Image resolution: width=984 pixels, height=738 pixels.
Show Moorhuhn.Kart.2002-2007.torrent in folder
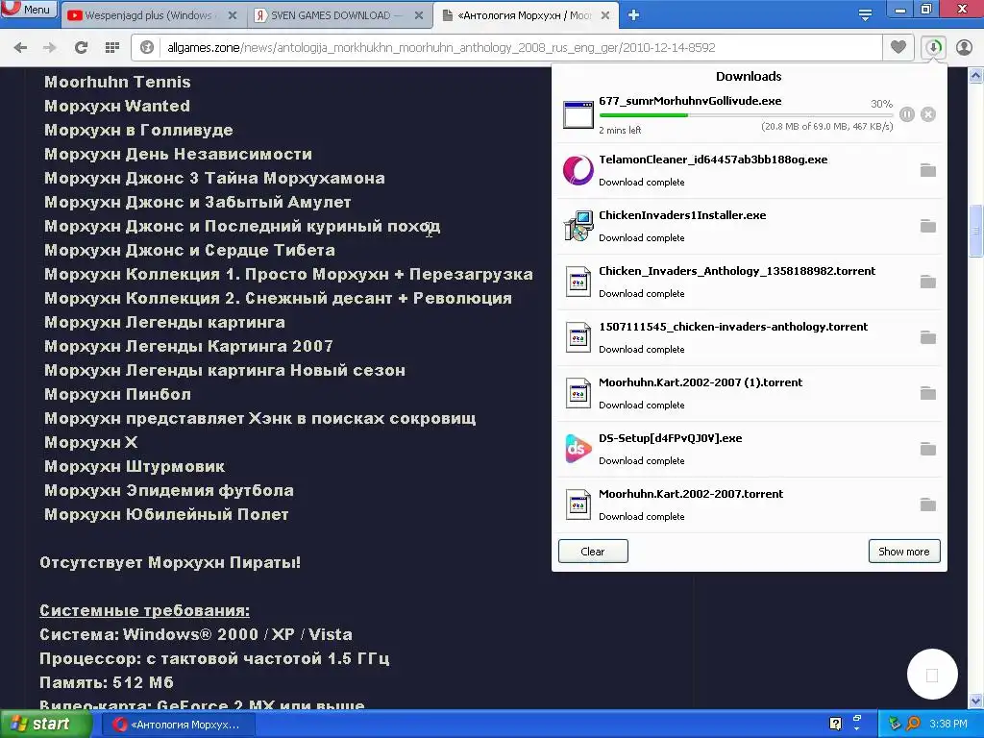(x=927, y=505)
